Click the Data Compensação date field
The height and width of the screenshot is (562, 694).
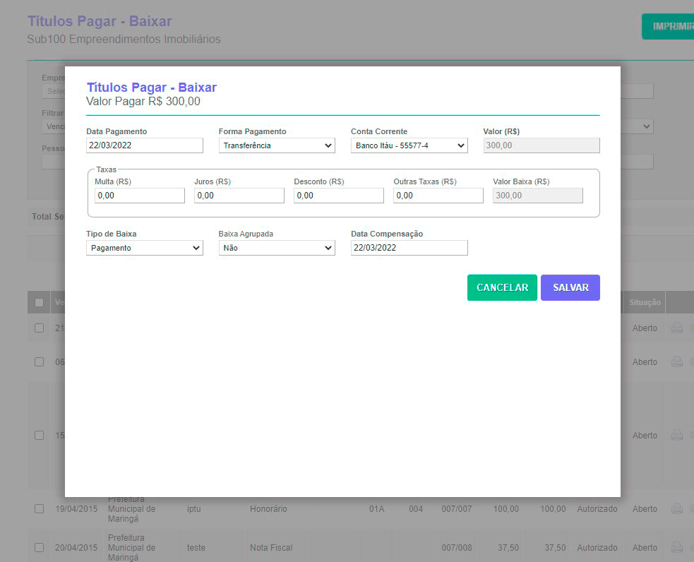tap(409, 248)
